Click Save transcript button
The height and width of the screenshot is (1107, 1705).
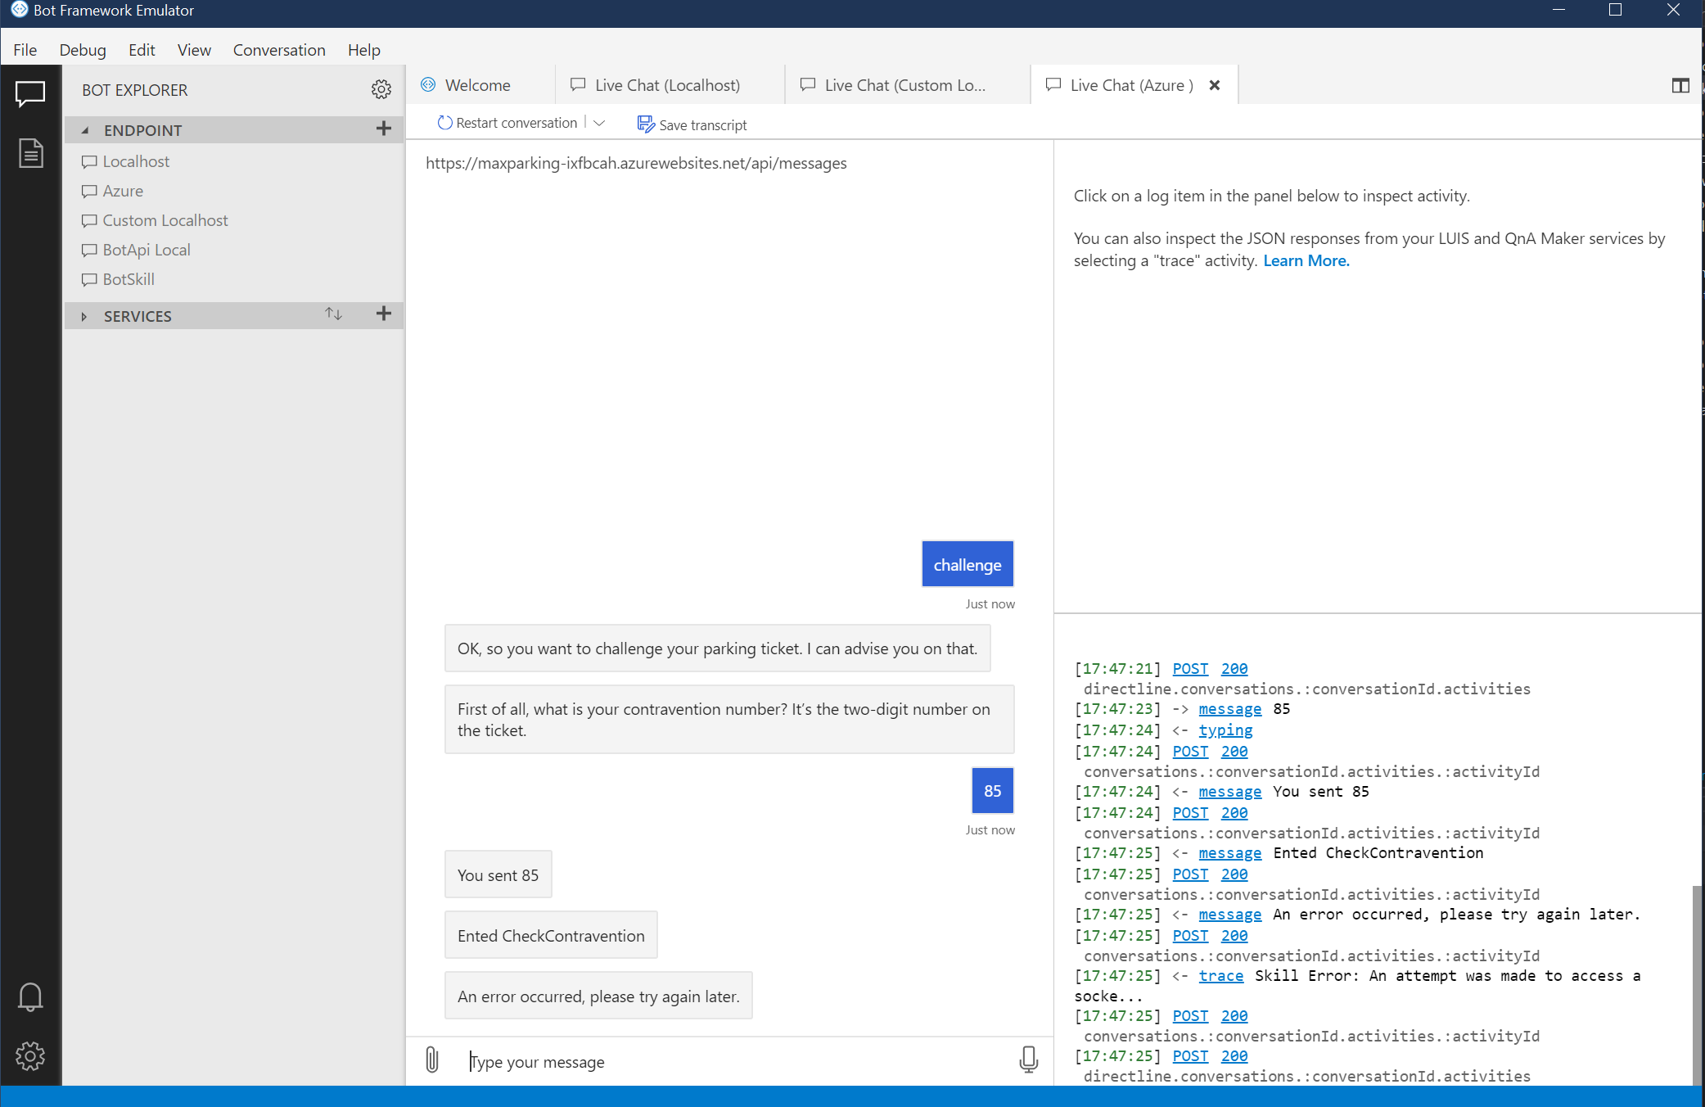click(x=692, y=124)
